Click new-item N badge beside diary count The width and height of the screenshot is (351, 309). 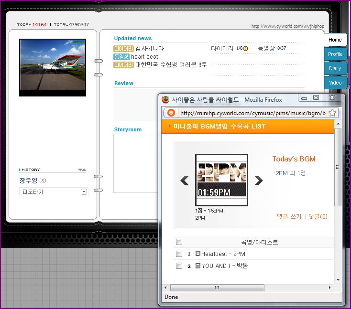[246, 49]
